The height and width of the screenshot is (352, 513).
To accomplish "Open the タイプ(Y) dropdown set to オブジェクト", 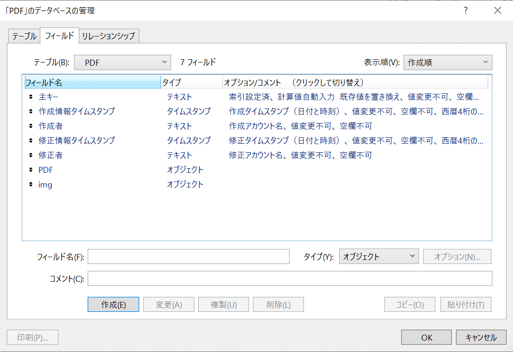I will [x=378, y=256].
